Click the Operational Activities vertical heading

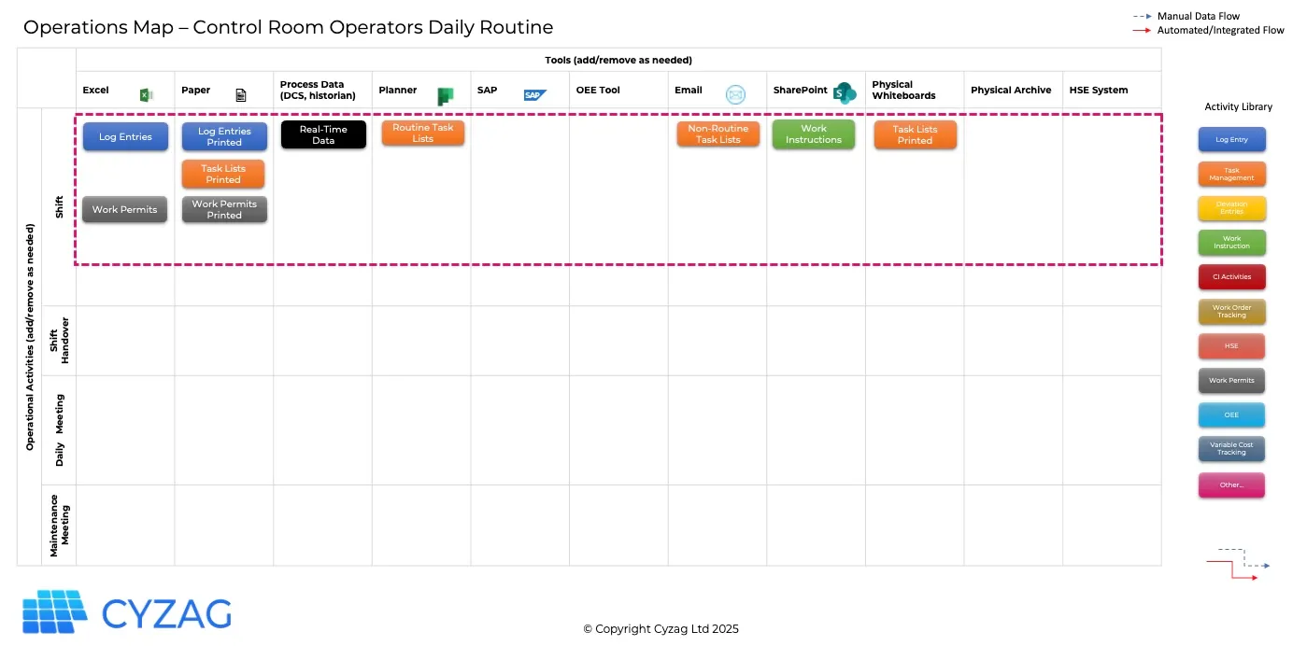point(30,337)
